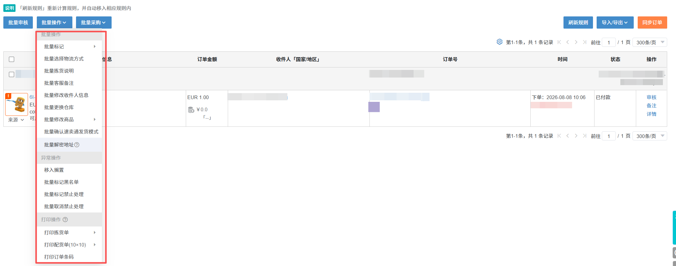Select 批量解密地址 menu entry
Viewport: 676px width, 266px height.
coord(69,145)
